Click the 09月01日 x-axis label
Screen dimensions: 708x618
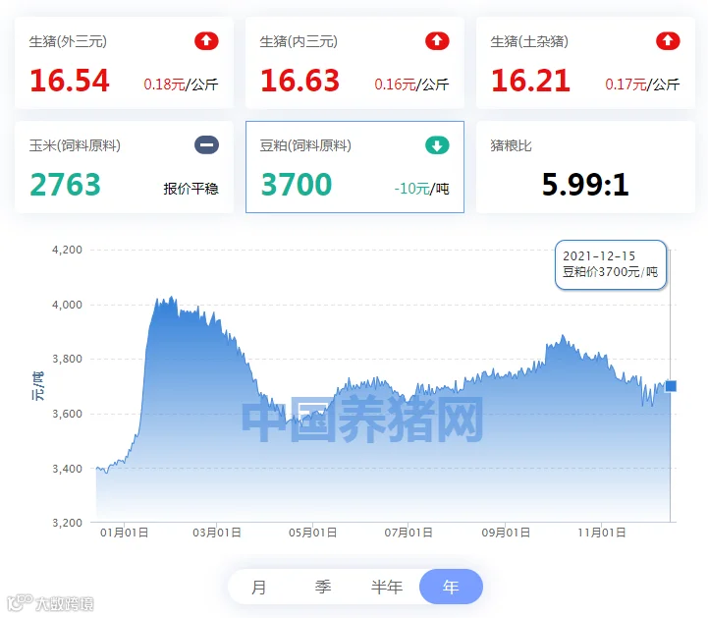(506, 533)
